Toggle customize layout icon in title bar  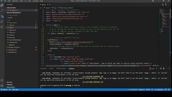pyautogui.click(x=153, y=1)
